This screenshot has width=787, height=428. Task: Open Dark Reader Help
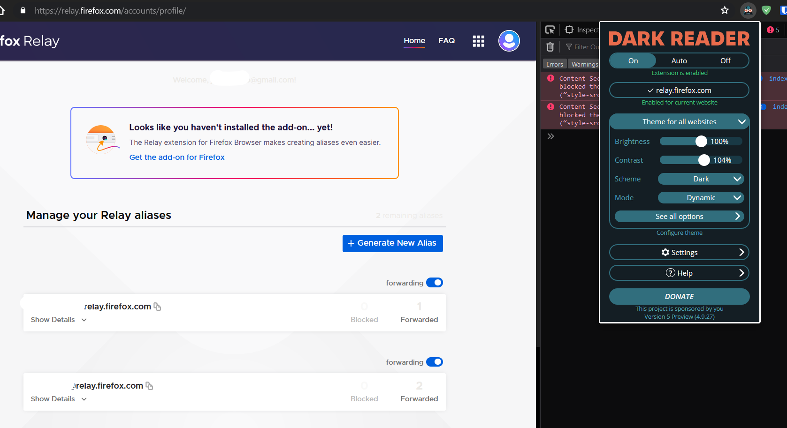click(x=679, y=273)
